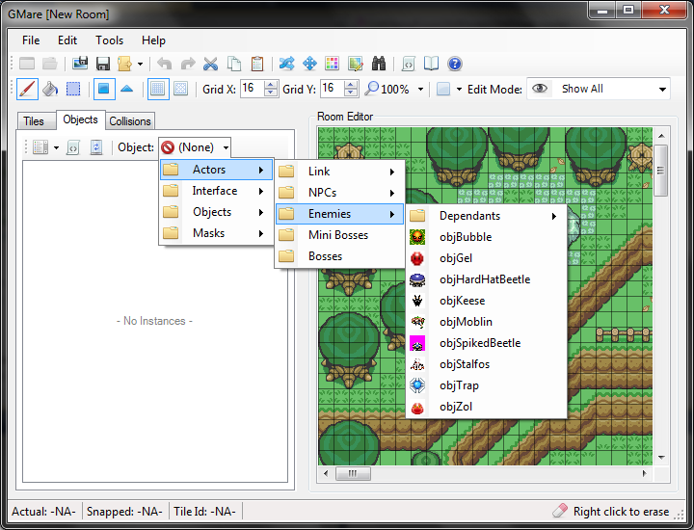Click the blue shuffle arrows icon

coord(287,64)
